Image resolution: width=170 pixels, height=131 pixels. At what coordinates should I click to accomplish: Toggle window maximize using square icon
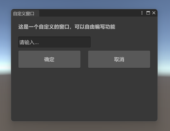coord(148,13)
